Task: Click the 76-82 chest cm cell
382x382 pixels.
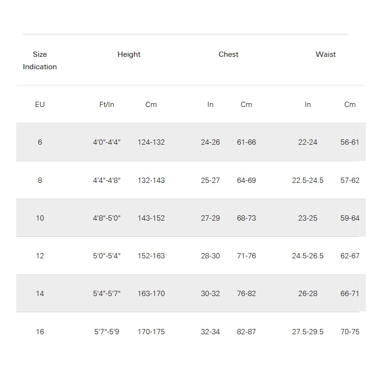Action: [x=246, y=294]
